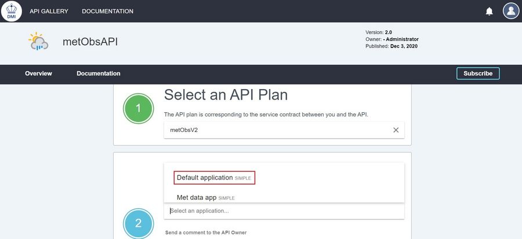Open the notifications bell

(x=489, y=12)
